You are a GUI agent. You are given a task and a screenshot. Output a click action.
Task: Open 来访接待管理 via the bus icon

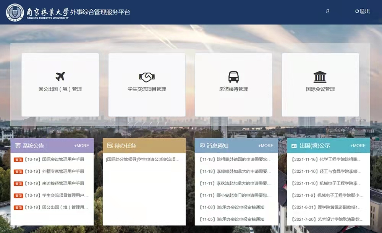233,77
